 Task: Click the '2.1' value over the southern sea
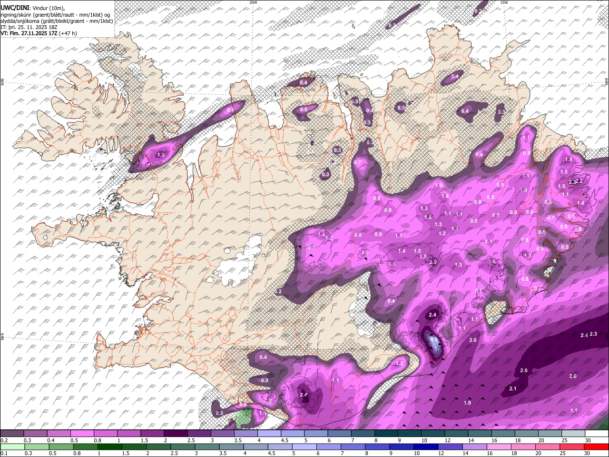[513, 389]
